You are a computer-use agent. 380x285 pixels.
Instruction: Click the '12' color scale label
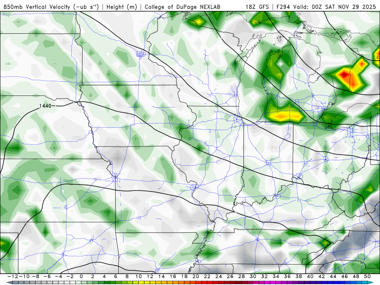(150, 276)
